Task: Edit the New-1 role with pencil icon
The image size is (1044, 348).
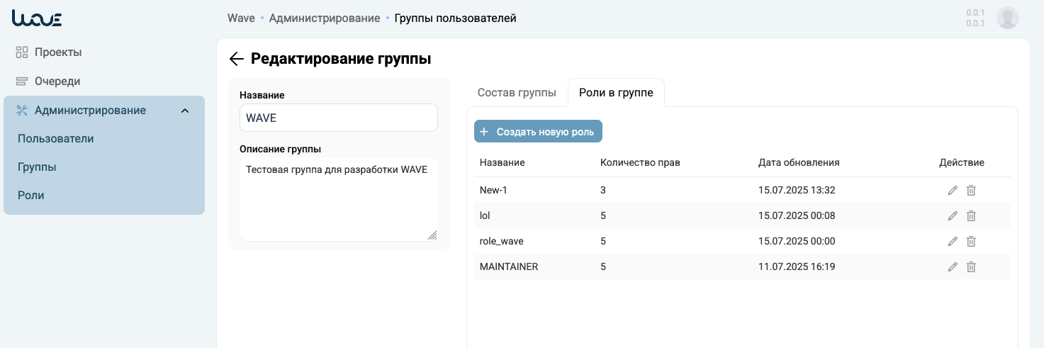Action: point(953,190)
